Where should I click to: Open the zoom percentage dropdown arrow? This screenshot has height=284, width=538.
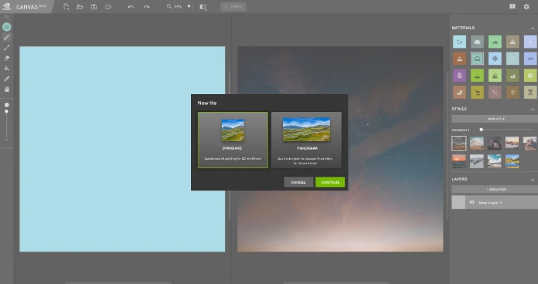click(x=189, y=7)
